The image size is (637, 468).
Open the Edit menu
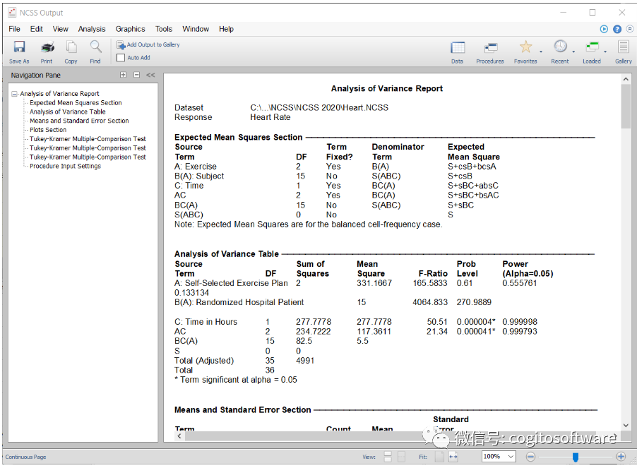click(x=36, y=29)
